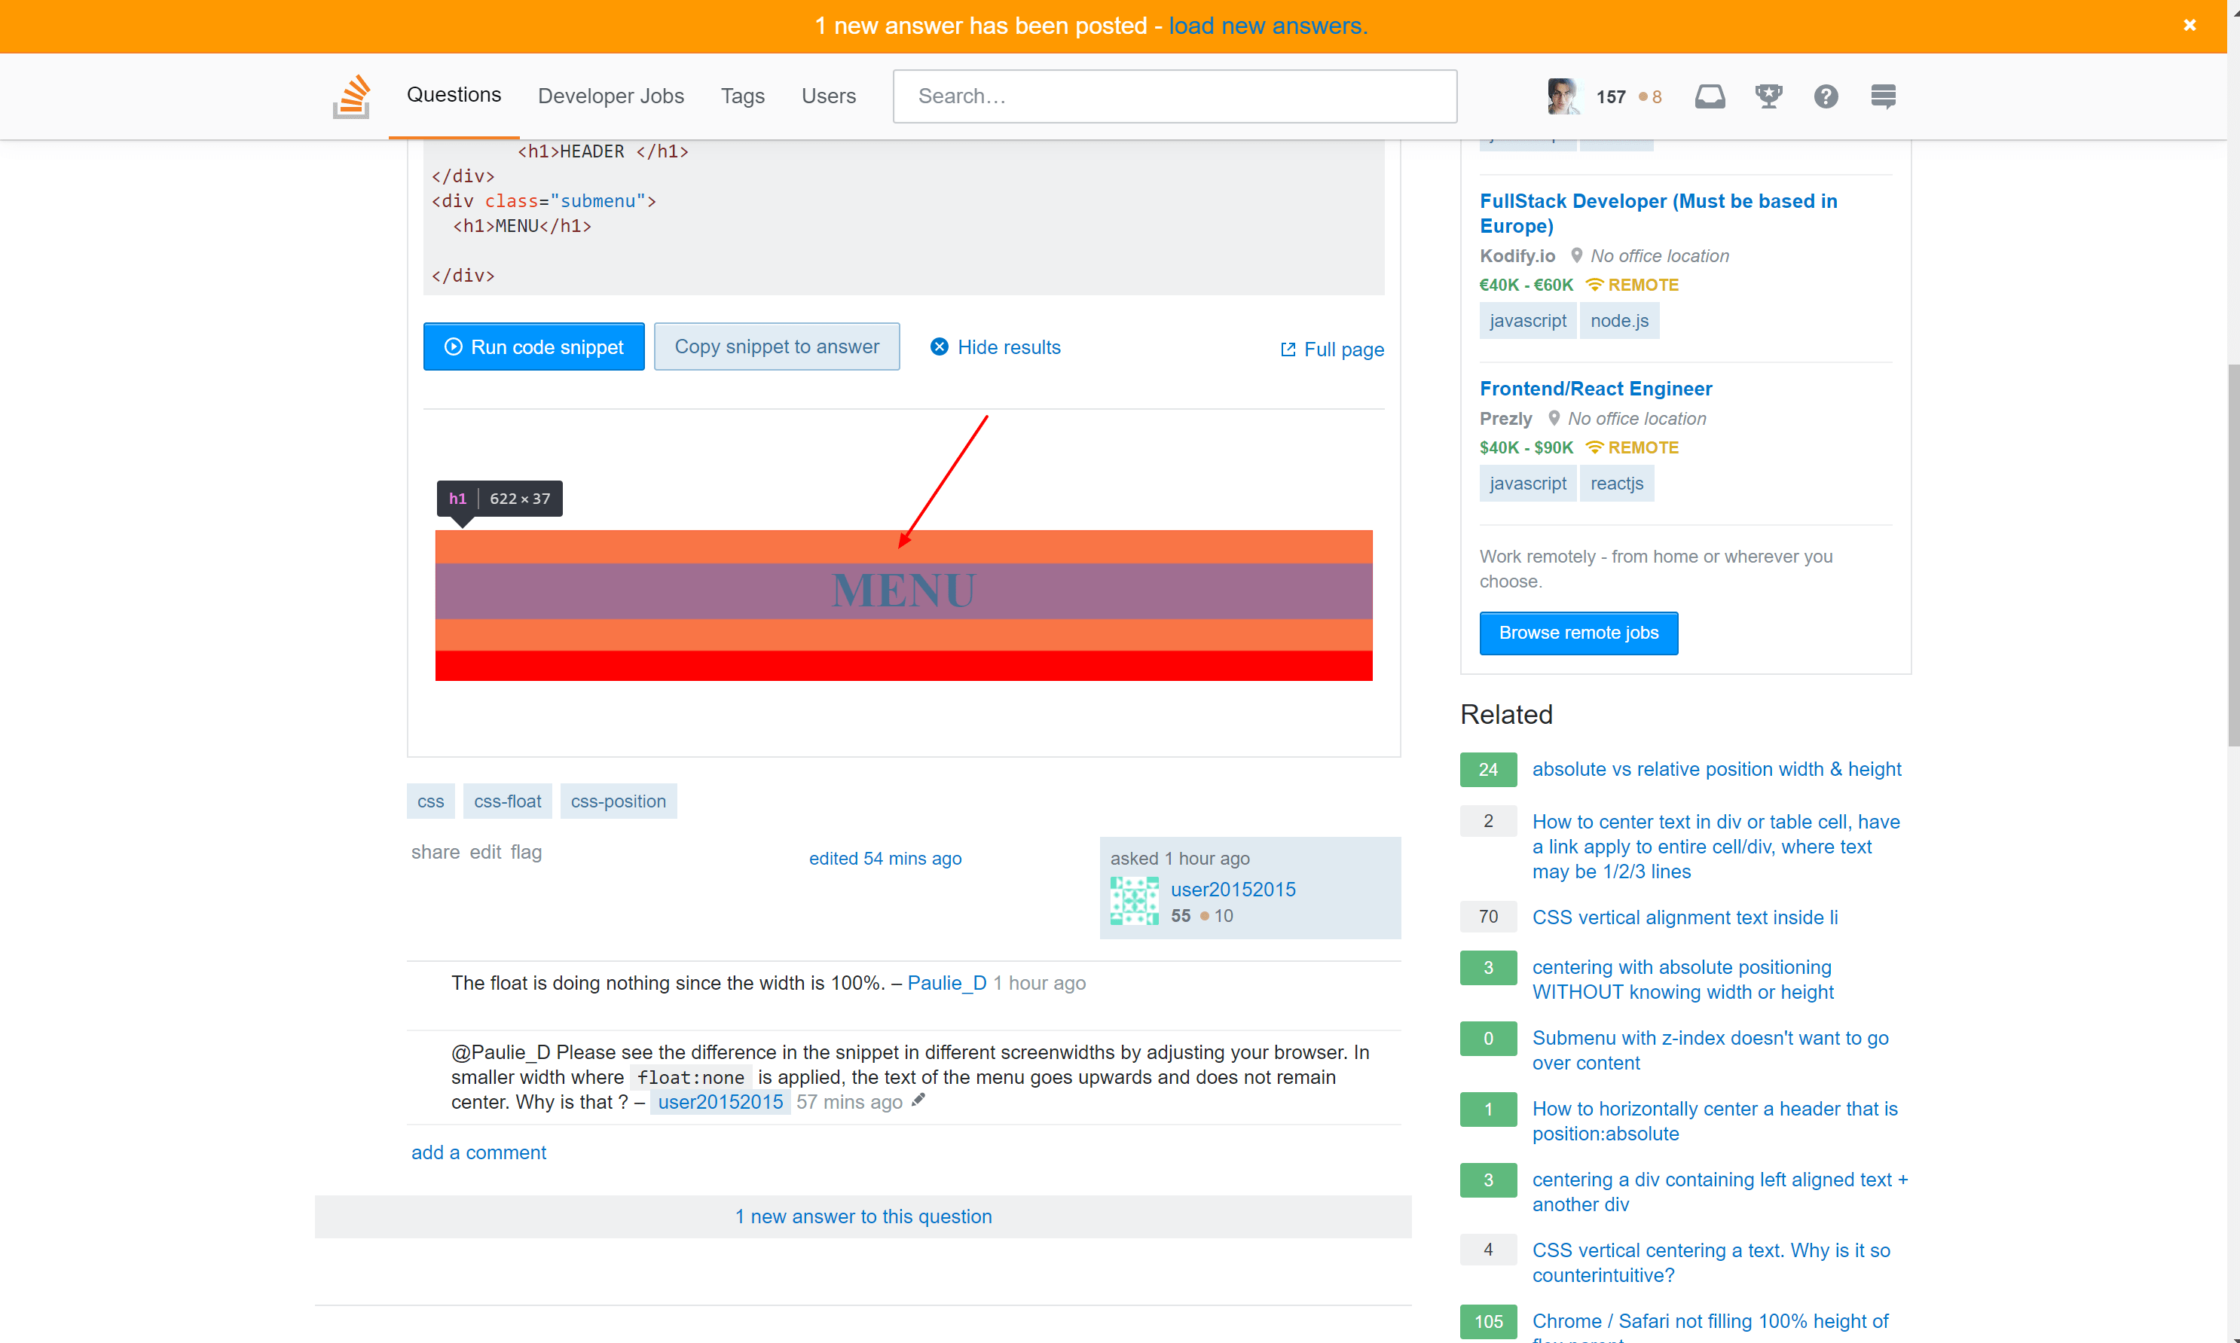The image size is (2240, 1343).
Task: Click inside the search field
Action: tap(1174, 96)
